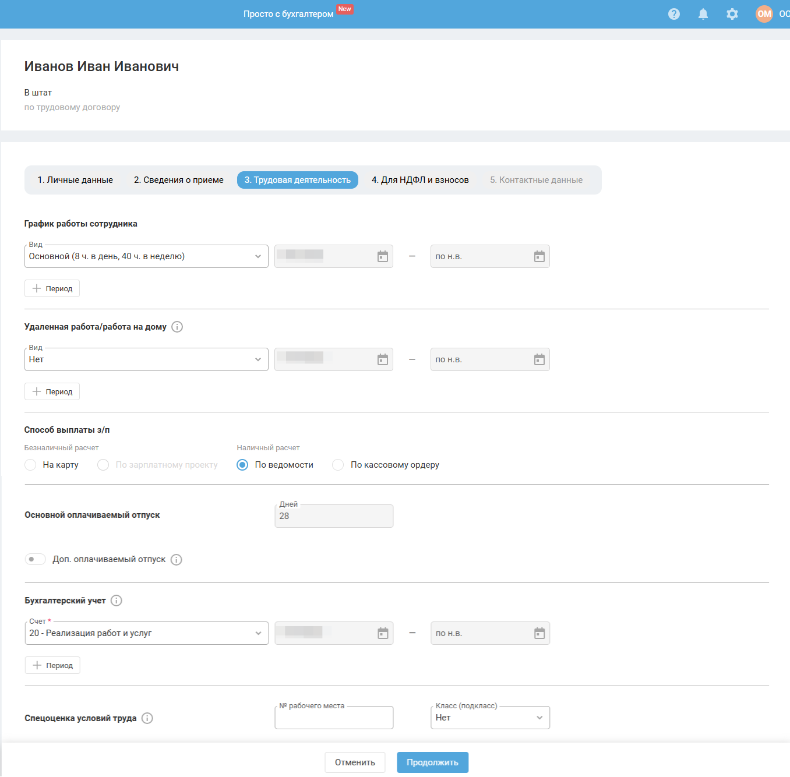Select 3. Трудовая деятельность tab
This screenshot has height=777, width=790.
point(298,180)
